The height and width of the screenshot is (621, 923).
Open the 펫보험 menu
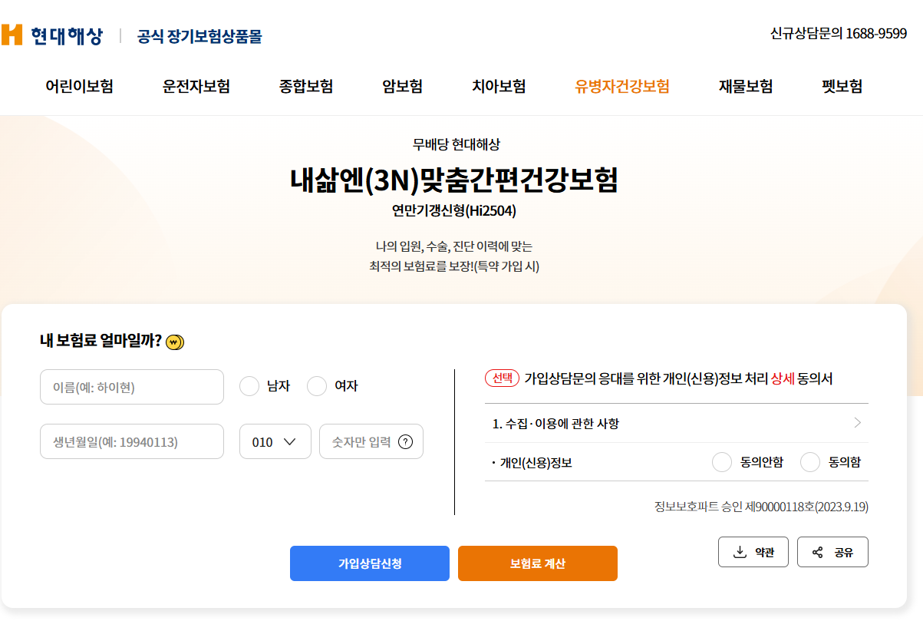tap(842, 86)
